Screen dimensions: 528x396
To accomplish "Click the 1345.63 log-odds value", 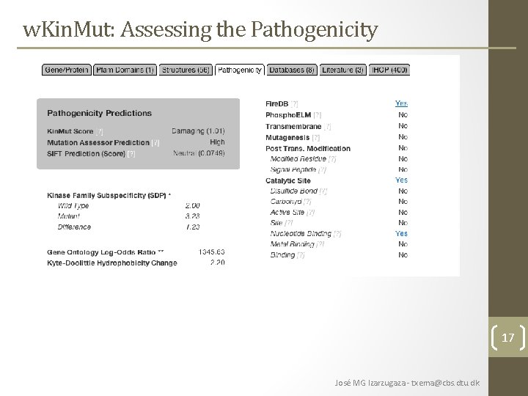I will coord(211,252).
